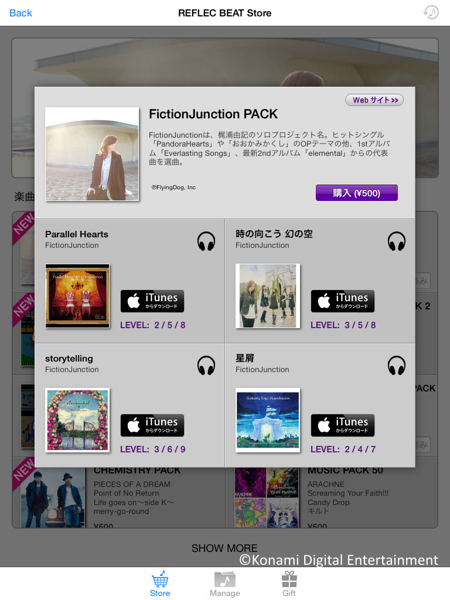Open music note icon in top-right corner
Screen dimensions: 450x600
[431, 12]
